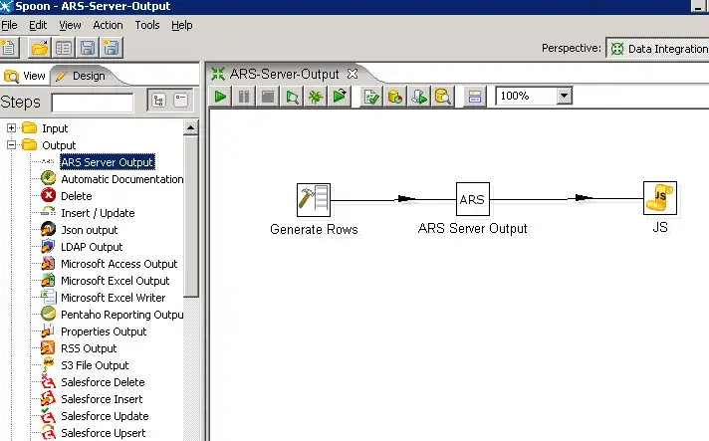This screenshot has height=441, width=709.
Task: Pause the running transformation
Action: 244,97
